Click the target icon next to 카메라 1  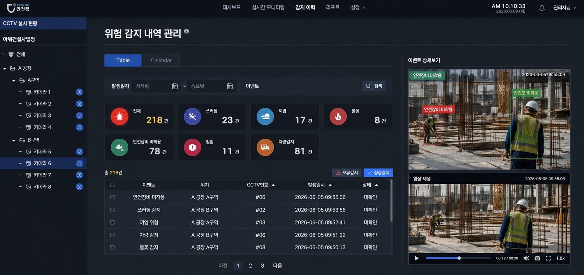point(79,92)
